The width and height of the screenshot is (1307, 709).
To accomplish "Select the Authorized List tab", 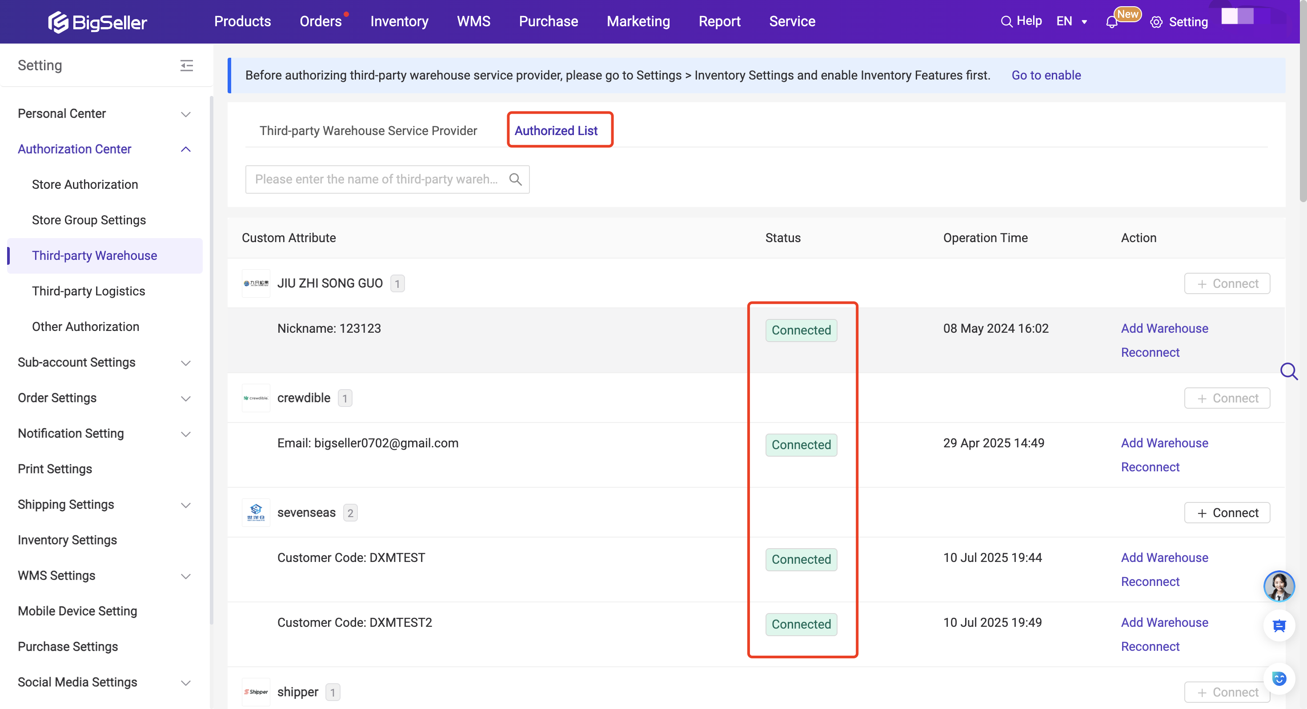I will coord(556,130).
